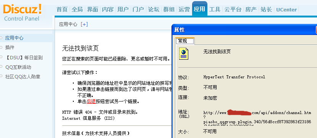Image resolution: width=317 pixels, height=138 pixels.
Task: Click the 无法找到该页 title in the 属性 dialog
Action: coord(217,52)
